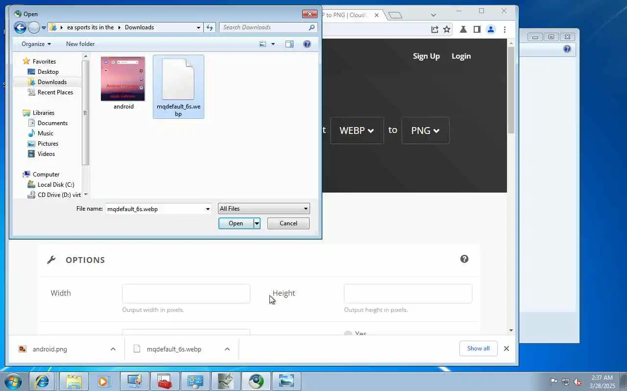Image resolution: width=627 pixels, height=391 pixels.
Task: Open the red toolbox taskbar app
Action: point(165,381)
